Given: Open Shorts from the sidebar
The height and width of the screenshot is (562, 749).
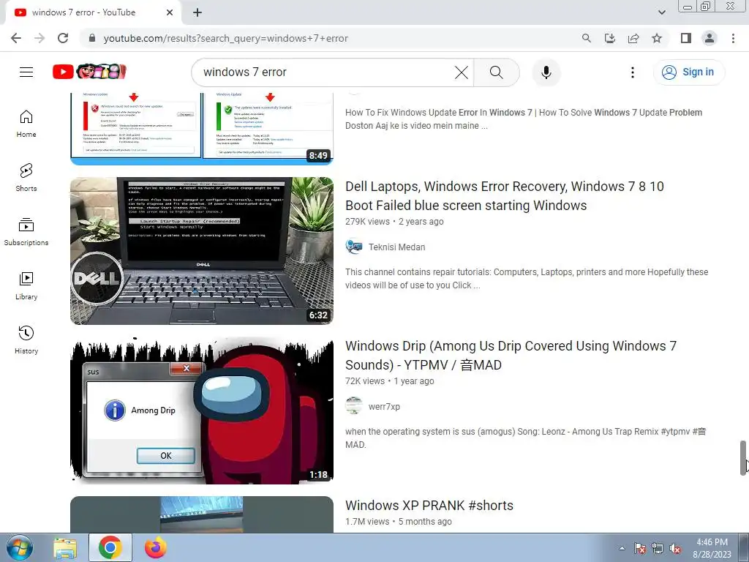Looking at the screenshot, I should click(26, 178).
